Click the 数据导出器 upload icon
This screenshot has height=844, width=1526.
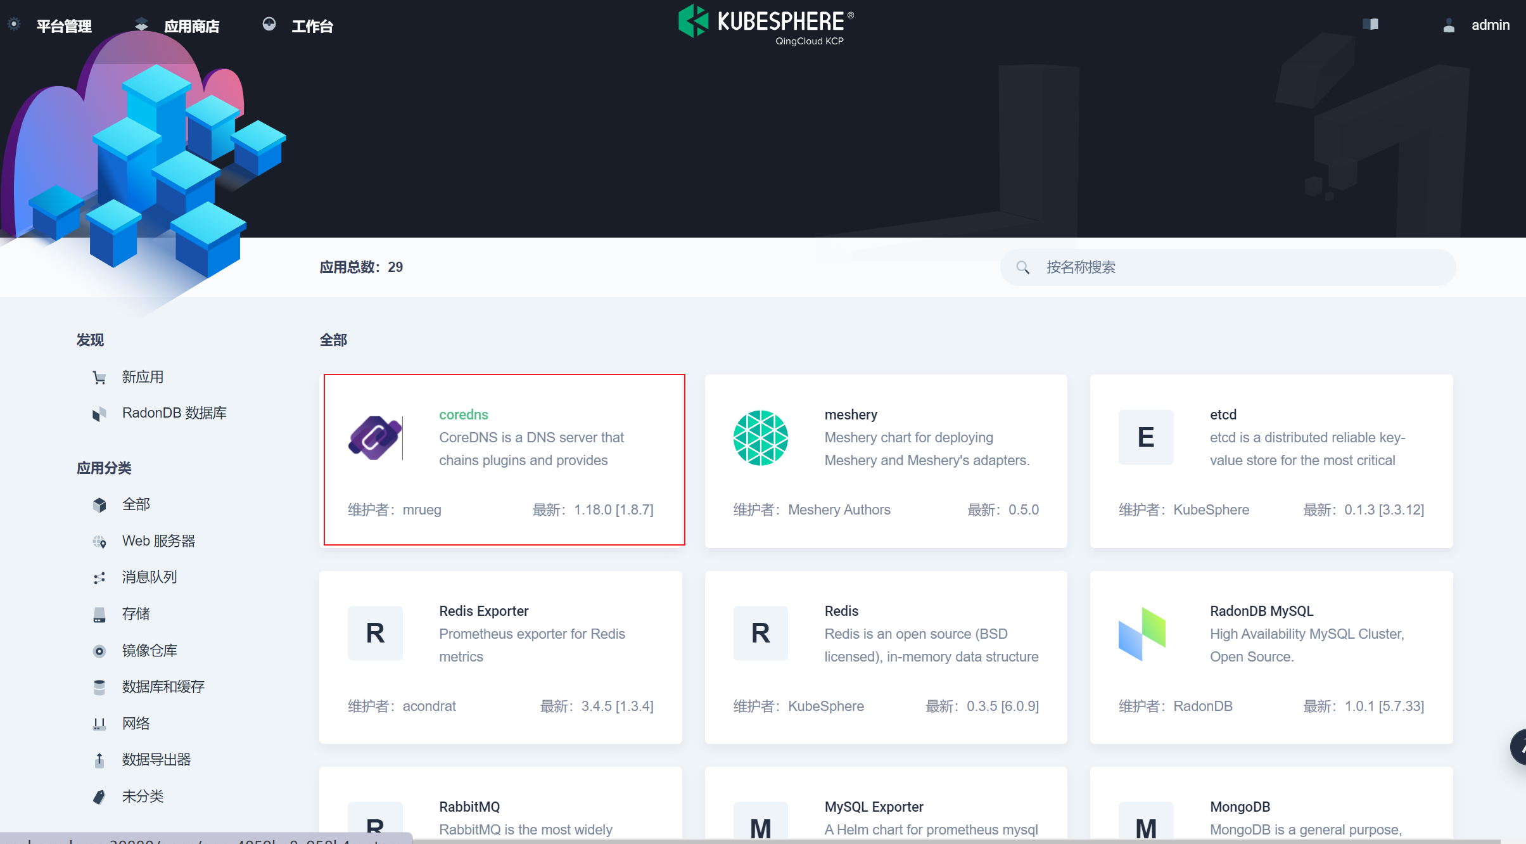[99, 760]
